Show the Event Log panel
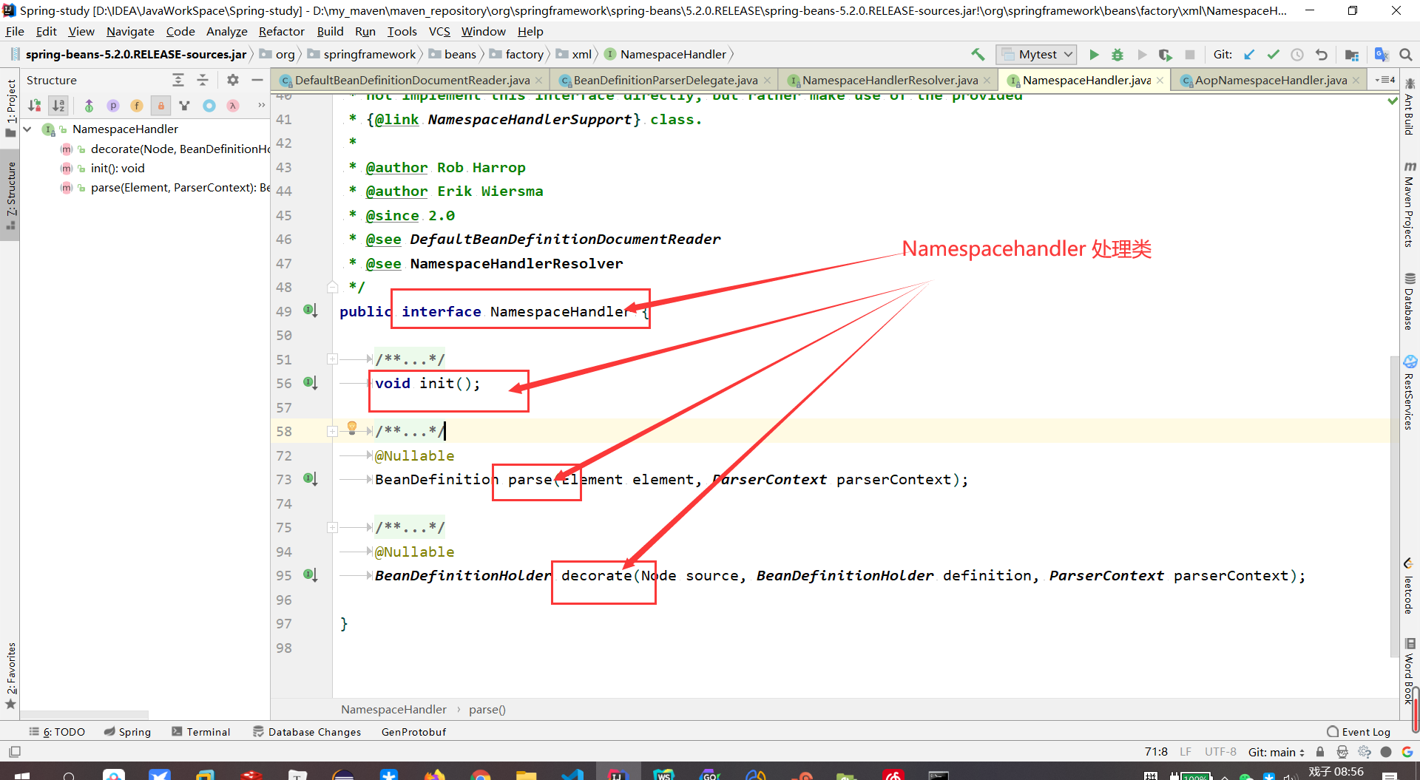Screen dimensions: 1420x780 pos(1365,731)
